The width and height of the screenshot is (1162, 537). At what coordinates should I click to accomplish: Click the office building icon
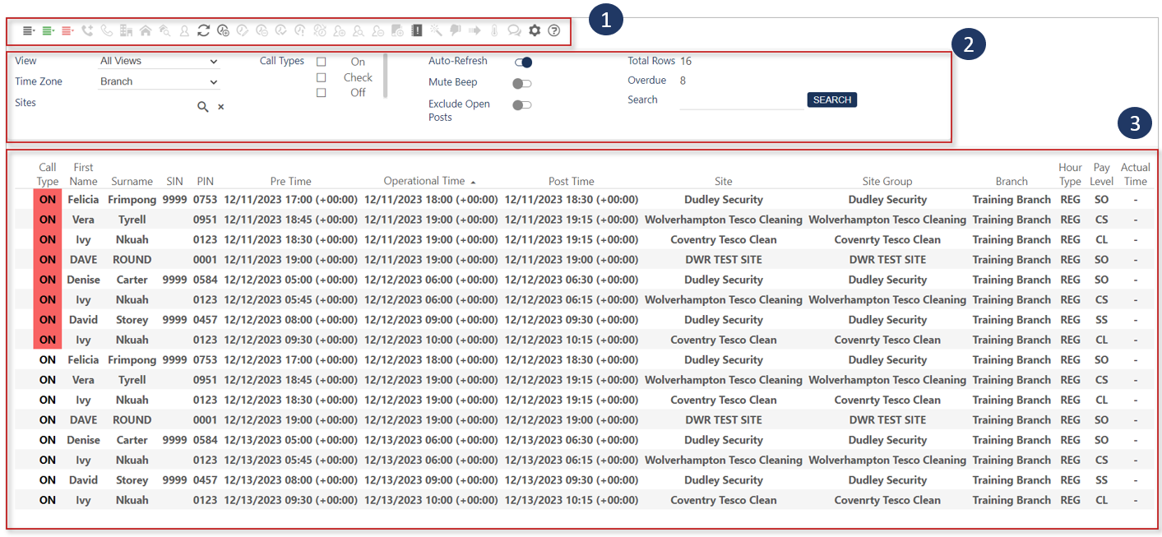[x=126, y=30]
